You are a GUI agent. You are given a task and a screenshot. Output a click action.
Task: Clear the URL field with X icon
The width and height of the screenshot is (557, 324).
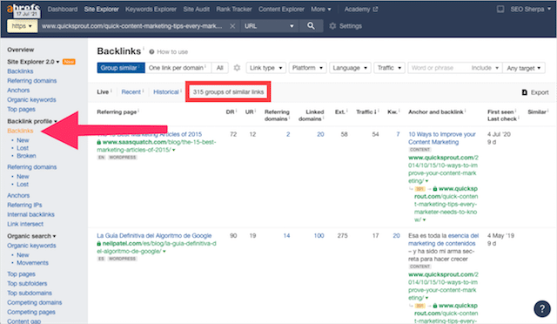(232, 26)
